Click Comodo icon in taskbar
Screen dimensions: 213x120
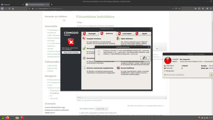pyautogui.click(x=22, y=118)
